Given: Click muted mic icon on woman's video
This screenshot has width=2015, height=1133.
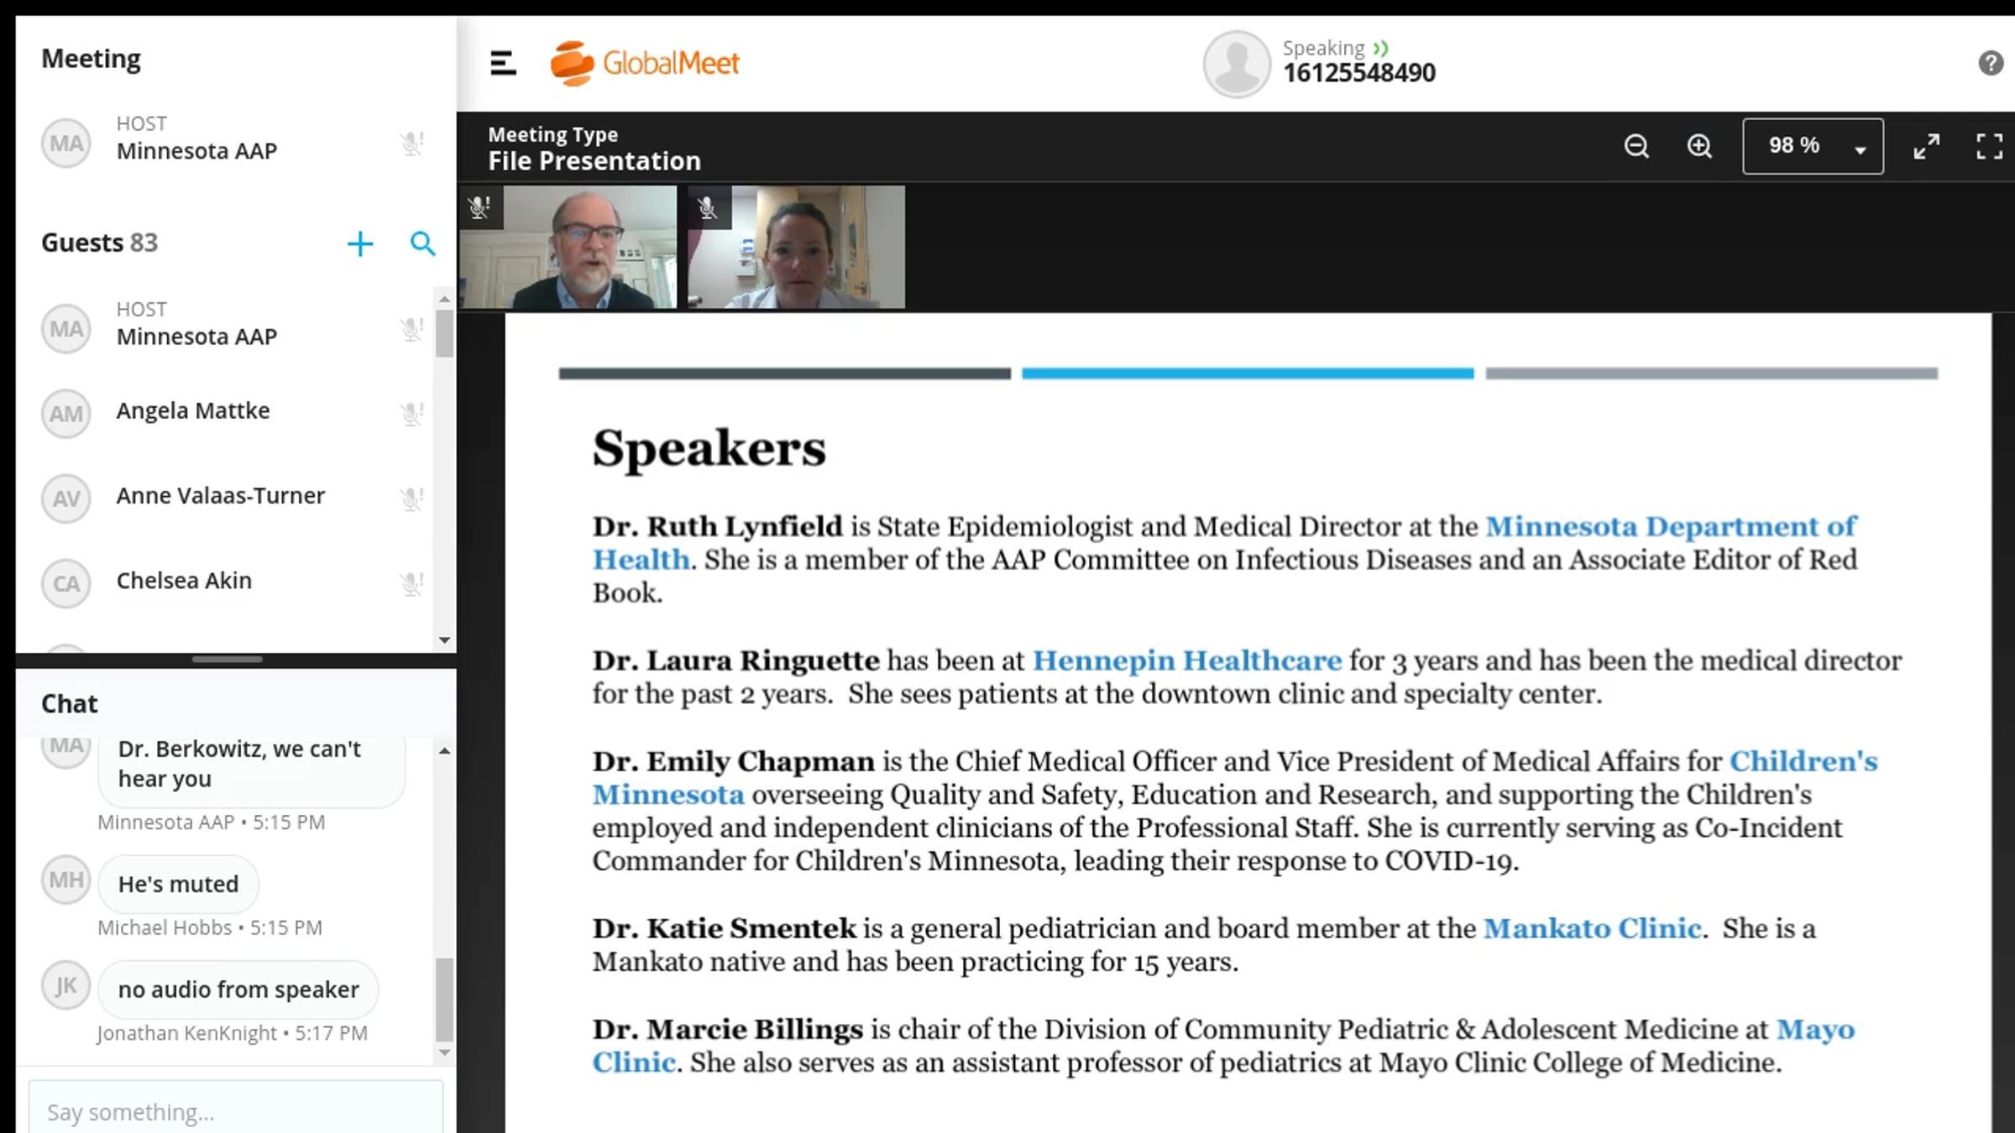Looking at the screenshot, I should click(709, 206).
